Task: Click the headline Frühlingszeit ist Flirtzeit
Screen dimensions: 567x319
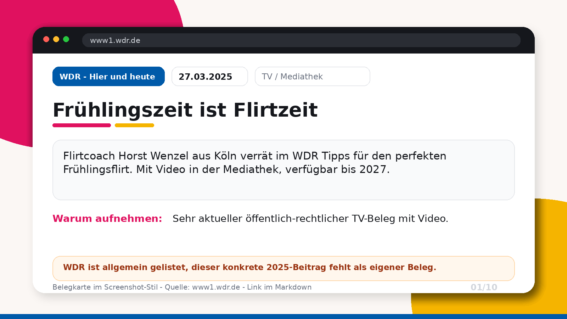Action: click(x=185, y=110)
